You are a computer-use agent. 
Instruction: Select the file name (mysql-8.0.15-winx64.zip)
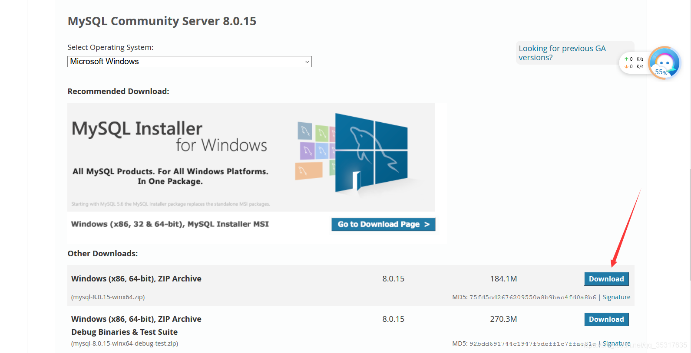pos(108,297)
